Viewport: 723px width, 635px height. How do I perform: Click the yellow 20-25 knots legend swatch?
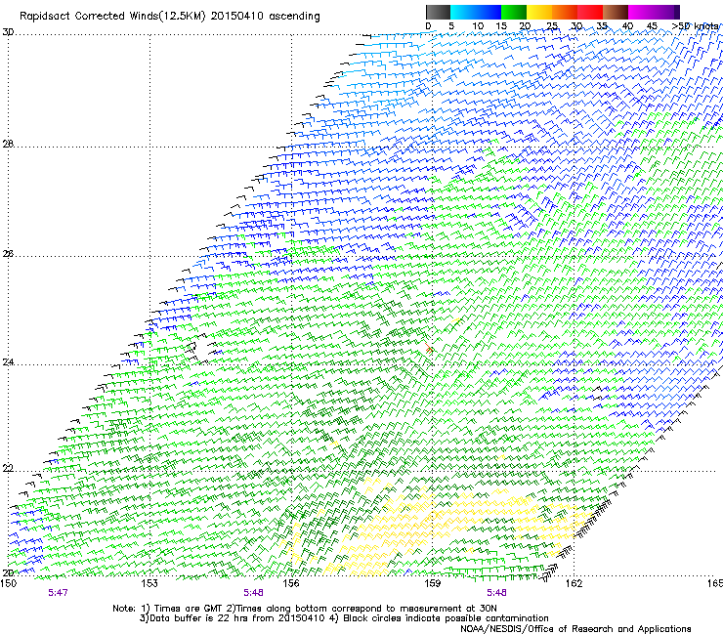point(539,12)
